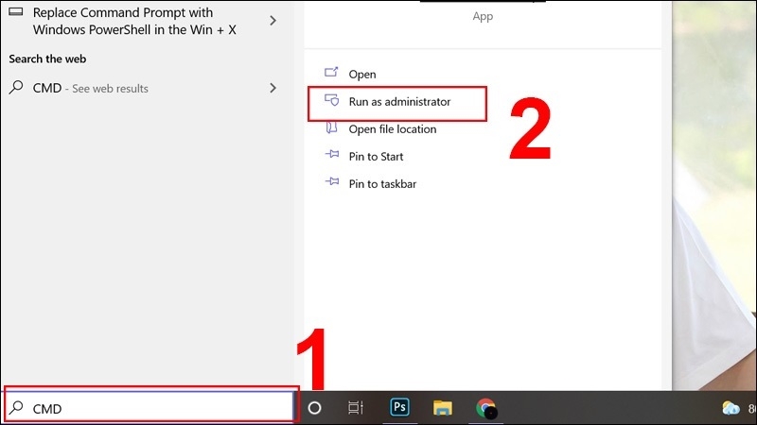Screen dimensions: 757x425
Task: Click the folder icon for Open file location
Action: [x=331, y=129]
